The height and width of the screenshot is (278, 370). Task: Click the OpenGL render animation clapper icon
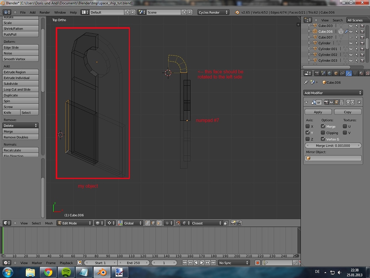tap(239, 223)
